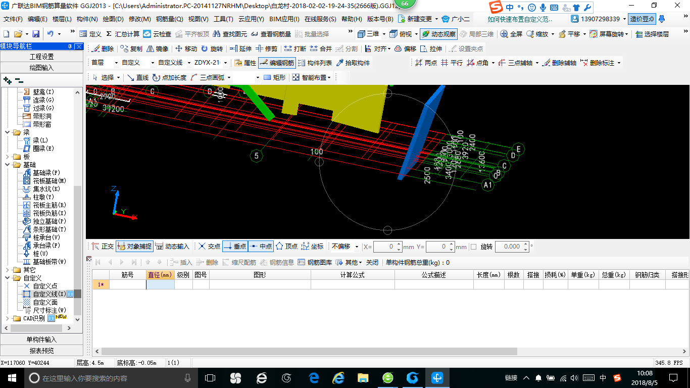Open the 构件(N) menu
The width and height of the screenshot is (690, 388).
(87, 19)
